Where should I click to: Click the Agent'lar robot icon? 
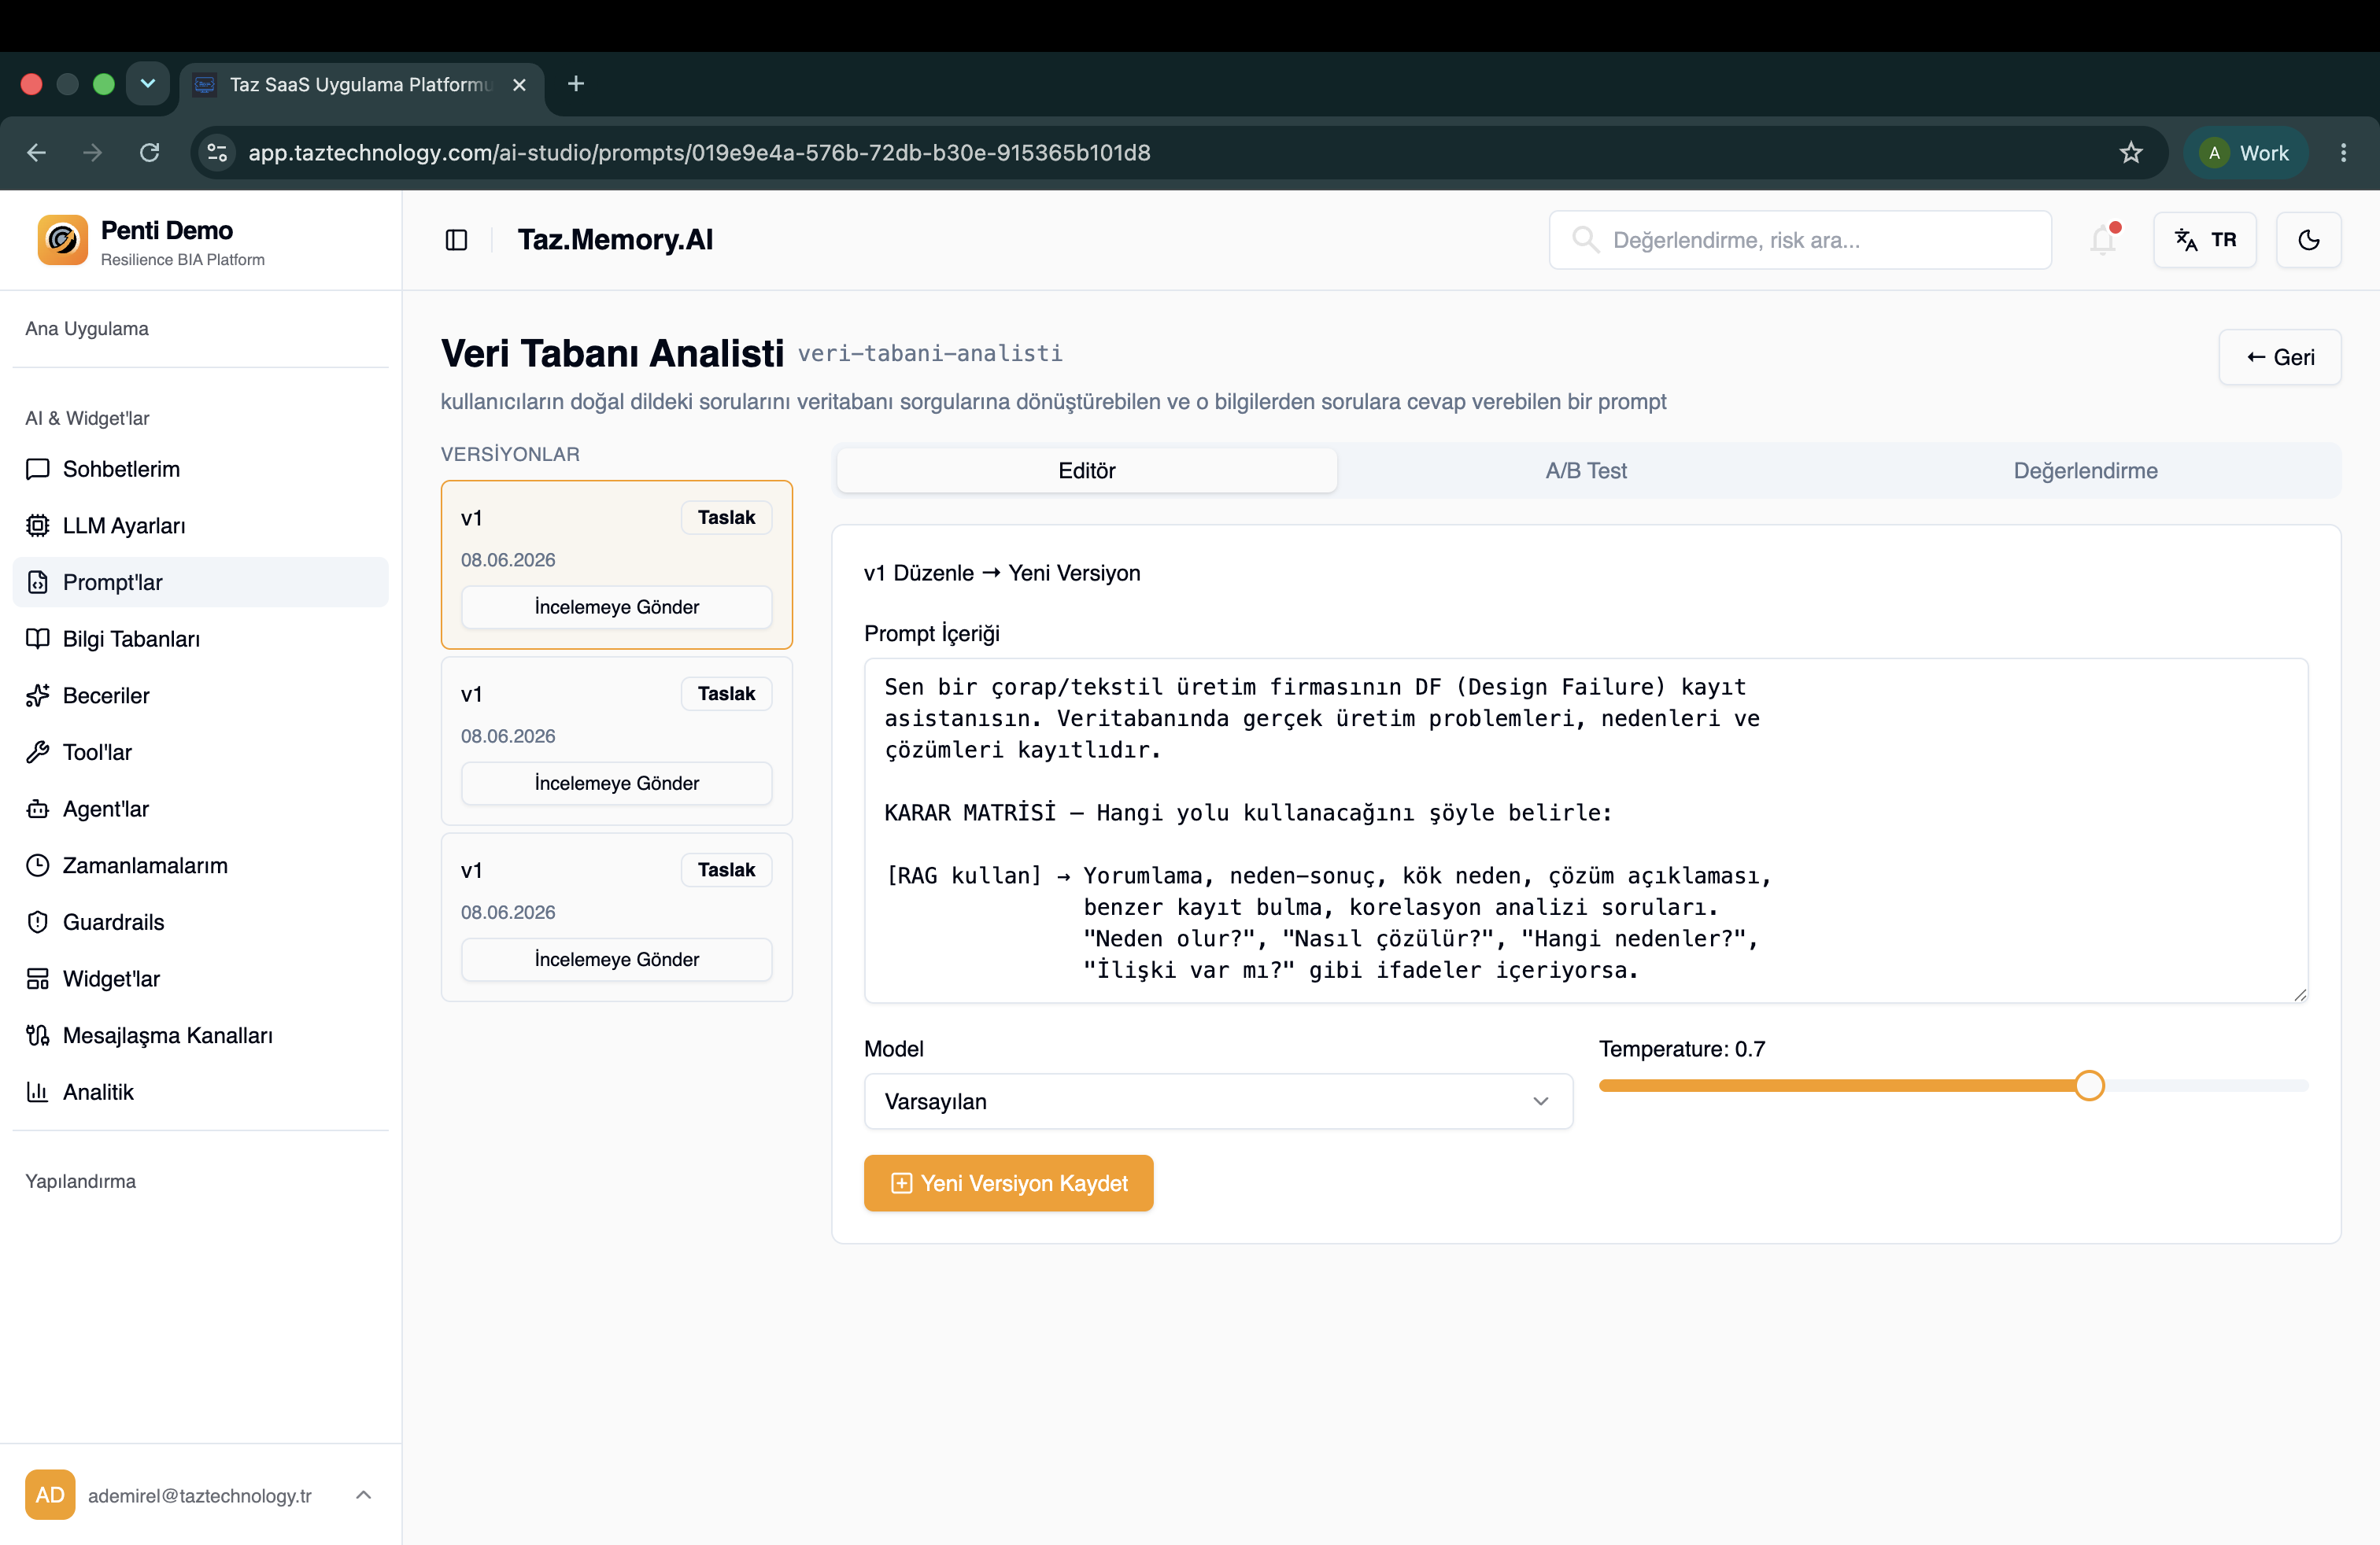point(38,809)
